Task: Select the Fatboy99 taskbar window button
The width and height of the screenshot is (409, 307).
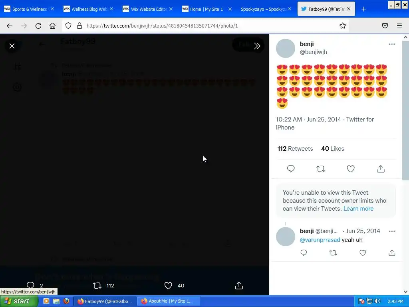Action: 104,301
